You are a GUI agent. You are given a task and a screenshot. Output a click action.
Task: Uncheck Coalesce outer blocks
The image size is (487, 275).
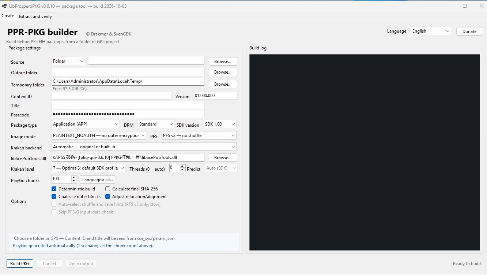tap(54, 197)
